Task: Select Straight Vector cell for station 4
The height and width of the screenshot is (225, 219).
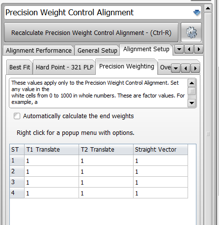Action: coord(161,193)
